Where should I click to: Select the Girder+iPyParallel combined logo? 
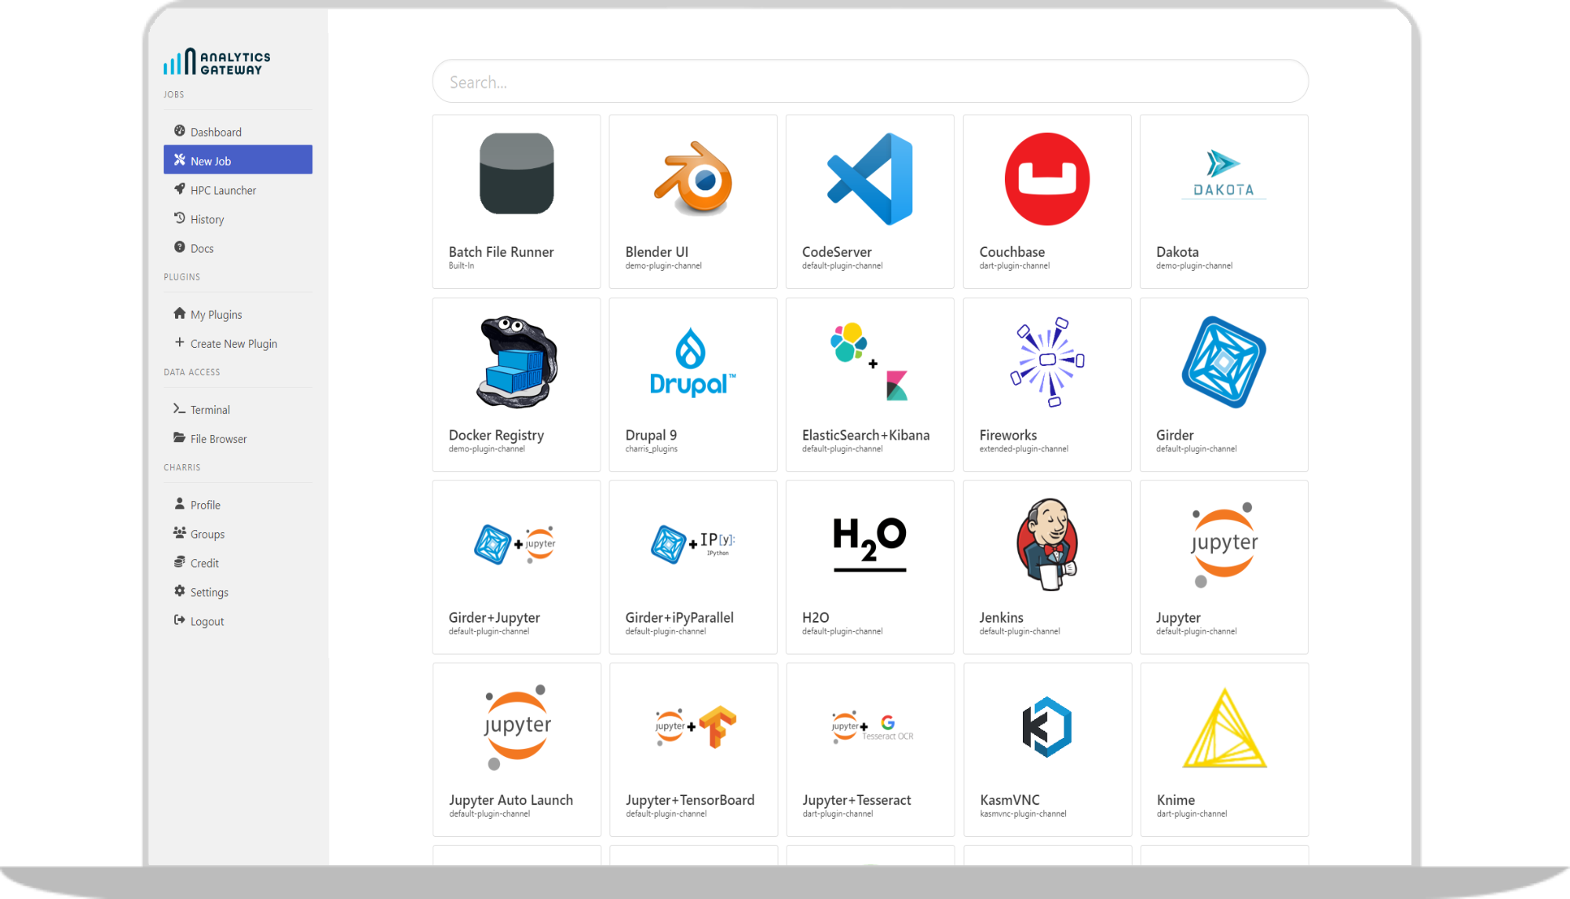pyautogui.click(x=693, y=544)
